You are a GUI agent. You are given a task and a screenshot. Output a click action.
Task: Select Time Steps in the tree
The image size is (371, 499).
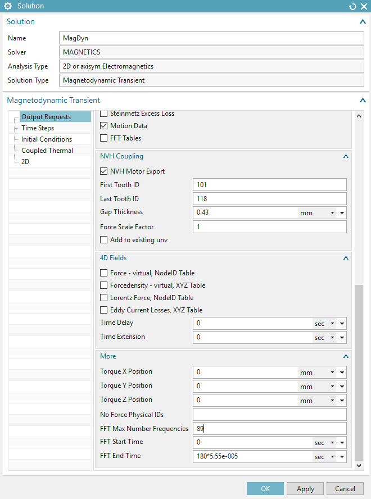click(38, 128)
